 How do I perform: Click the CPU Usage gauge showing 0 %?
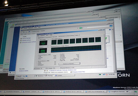[43, 43]
